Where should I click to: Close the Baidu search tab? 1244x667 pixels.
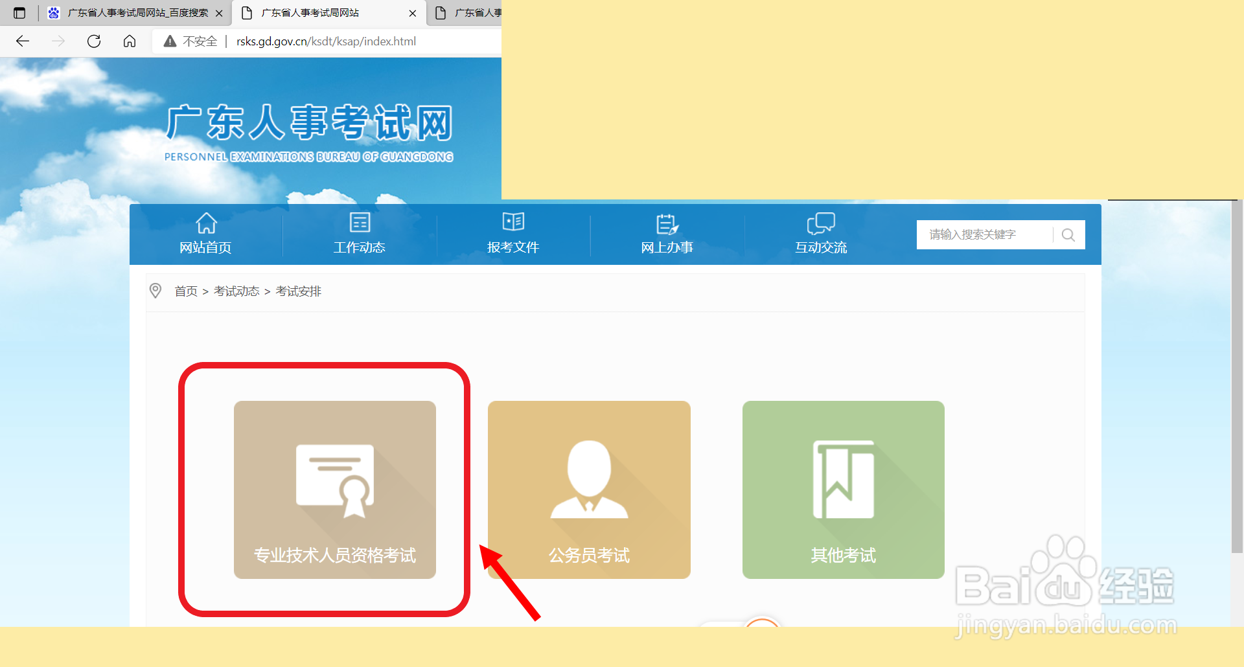[x=219, y=13]
